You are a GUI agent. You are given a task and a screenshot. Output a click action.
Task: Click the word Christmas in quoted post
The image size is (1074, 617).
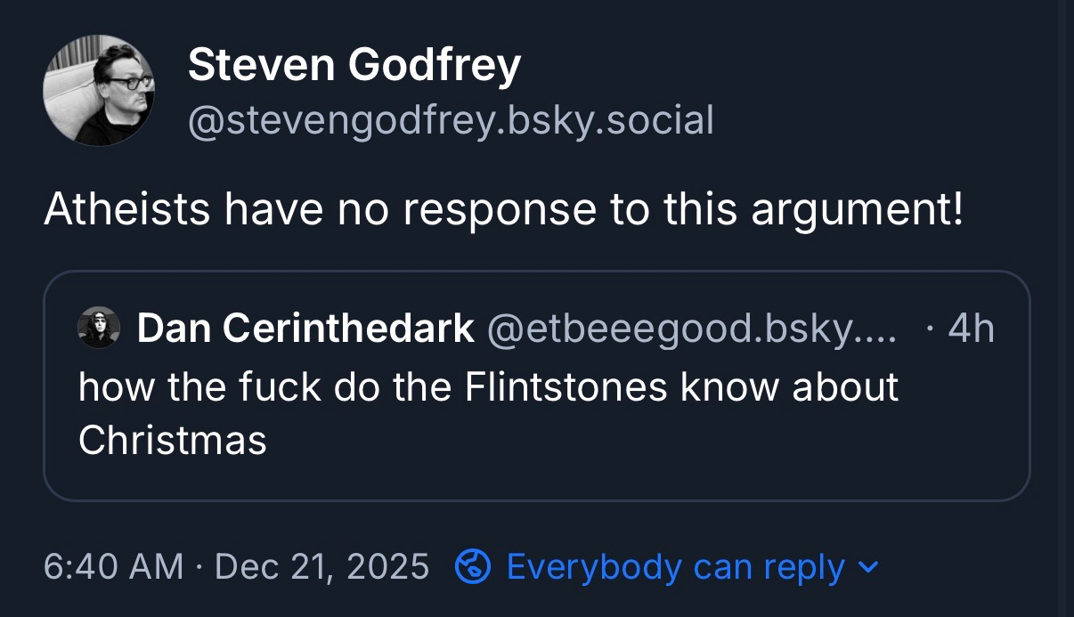point(173,439)
